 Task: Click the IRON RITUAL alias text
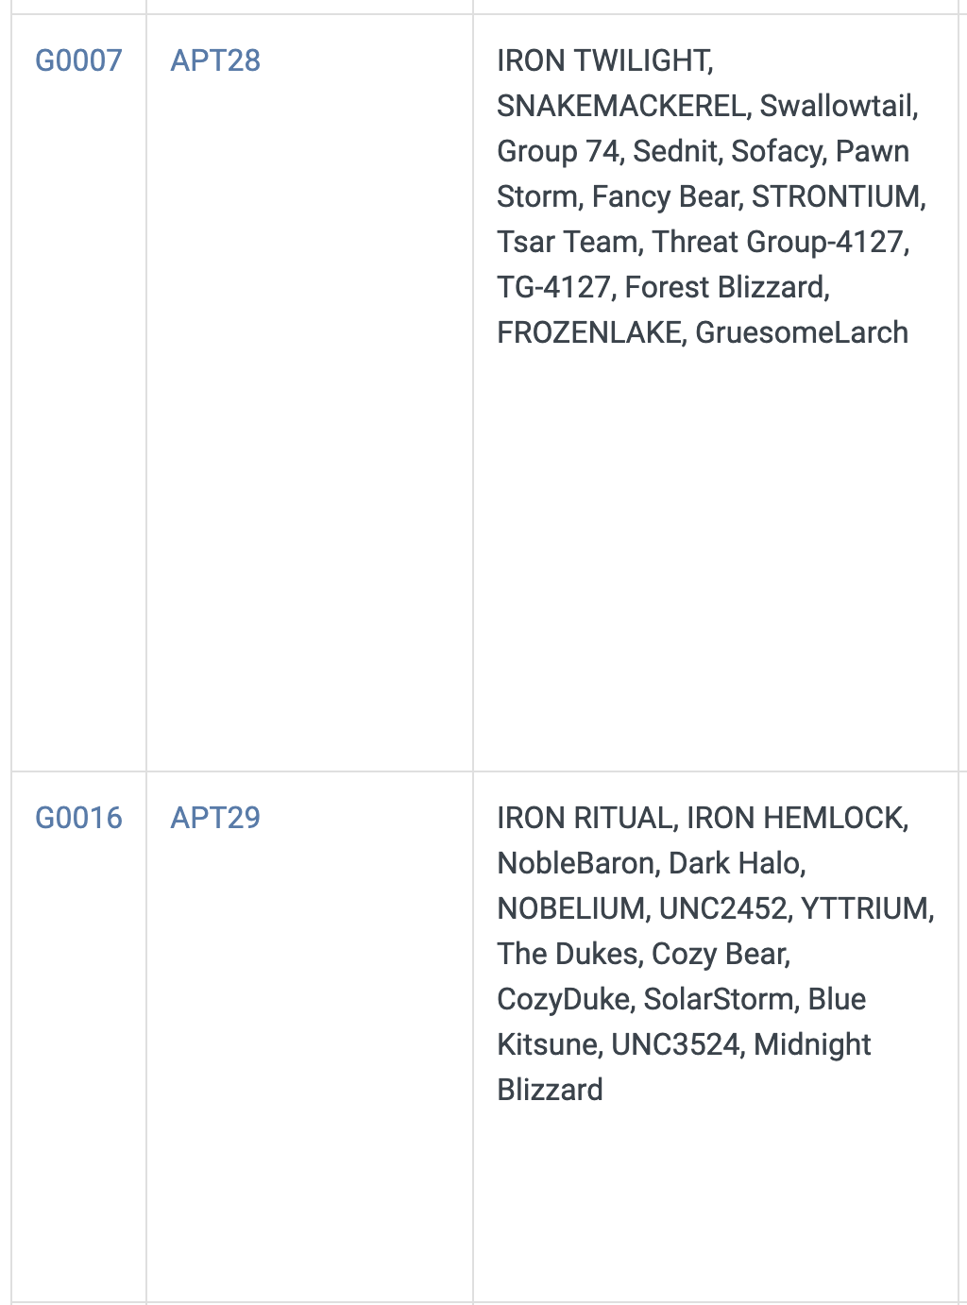585,818
